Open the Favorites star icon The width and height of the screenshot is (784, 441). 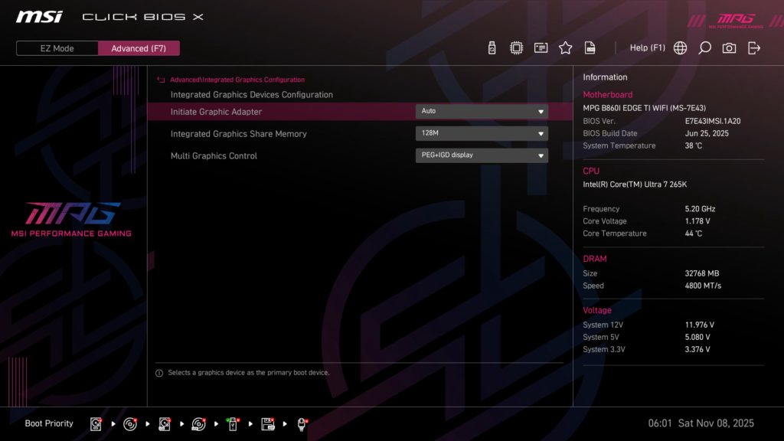click(x=565, y=47)
